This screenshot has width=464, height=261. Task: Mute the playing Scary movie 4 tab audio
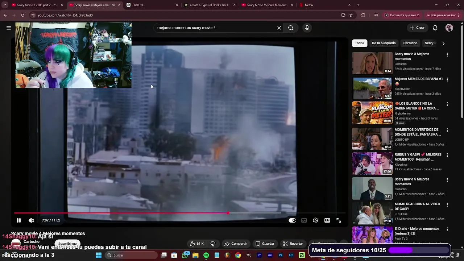(x=114, y=5)
